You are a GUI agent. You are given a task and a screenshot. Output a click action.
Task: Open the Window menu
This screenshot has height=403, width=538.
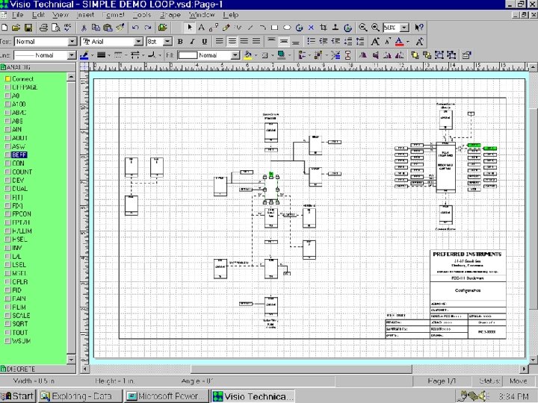coord(202,15)
